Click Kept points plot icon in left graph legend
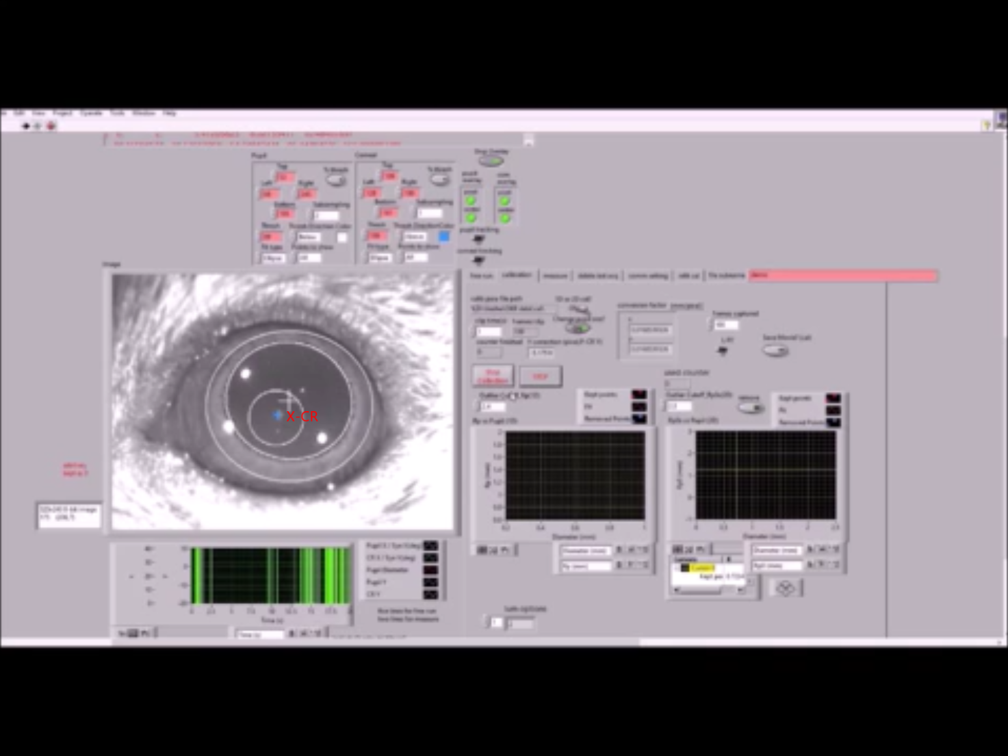 (638, 395)
